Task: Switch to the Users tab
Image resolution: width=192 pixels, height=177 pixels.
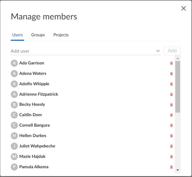Action: pos(17,35)
